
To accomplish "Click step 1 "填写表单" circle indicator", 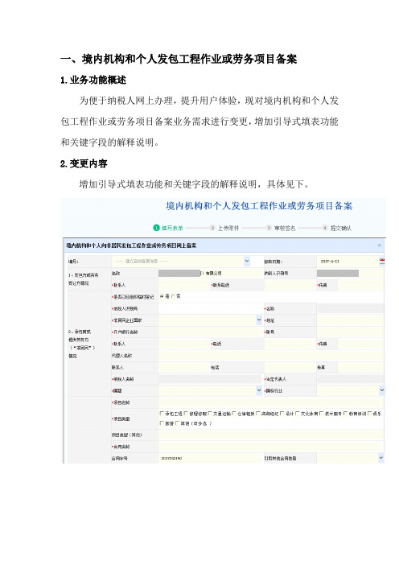I will pyautogui.click(x=156, y=228).
